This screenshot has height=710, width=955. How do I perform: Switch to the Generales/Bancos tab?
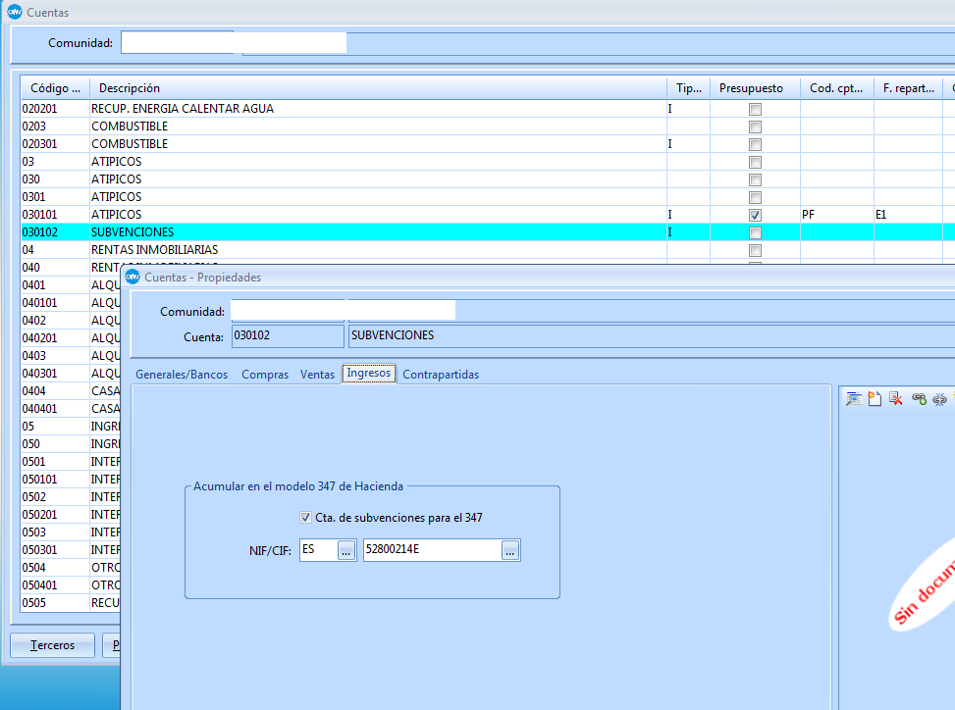click(182, 375)
